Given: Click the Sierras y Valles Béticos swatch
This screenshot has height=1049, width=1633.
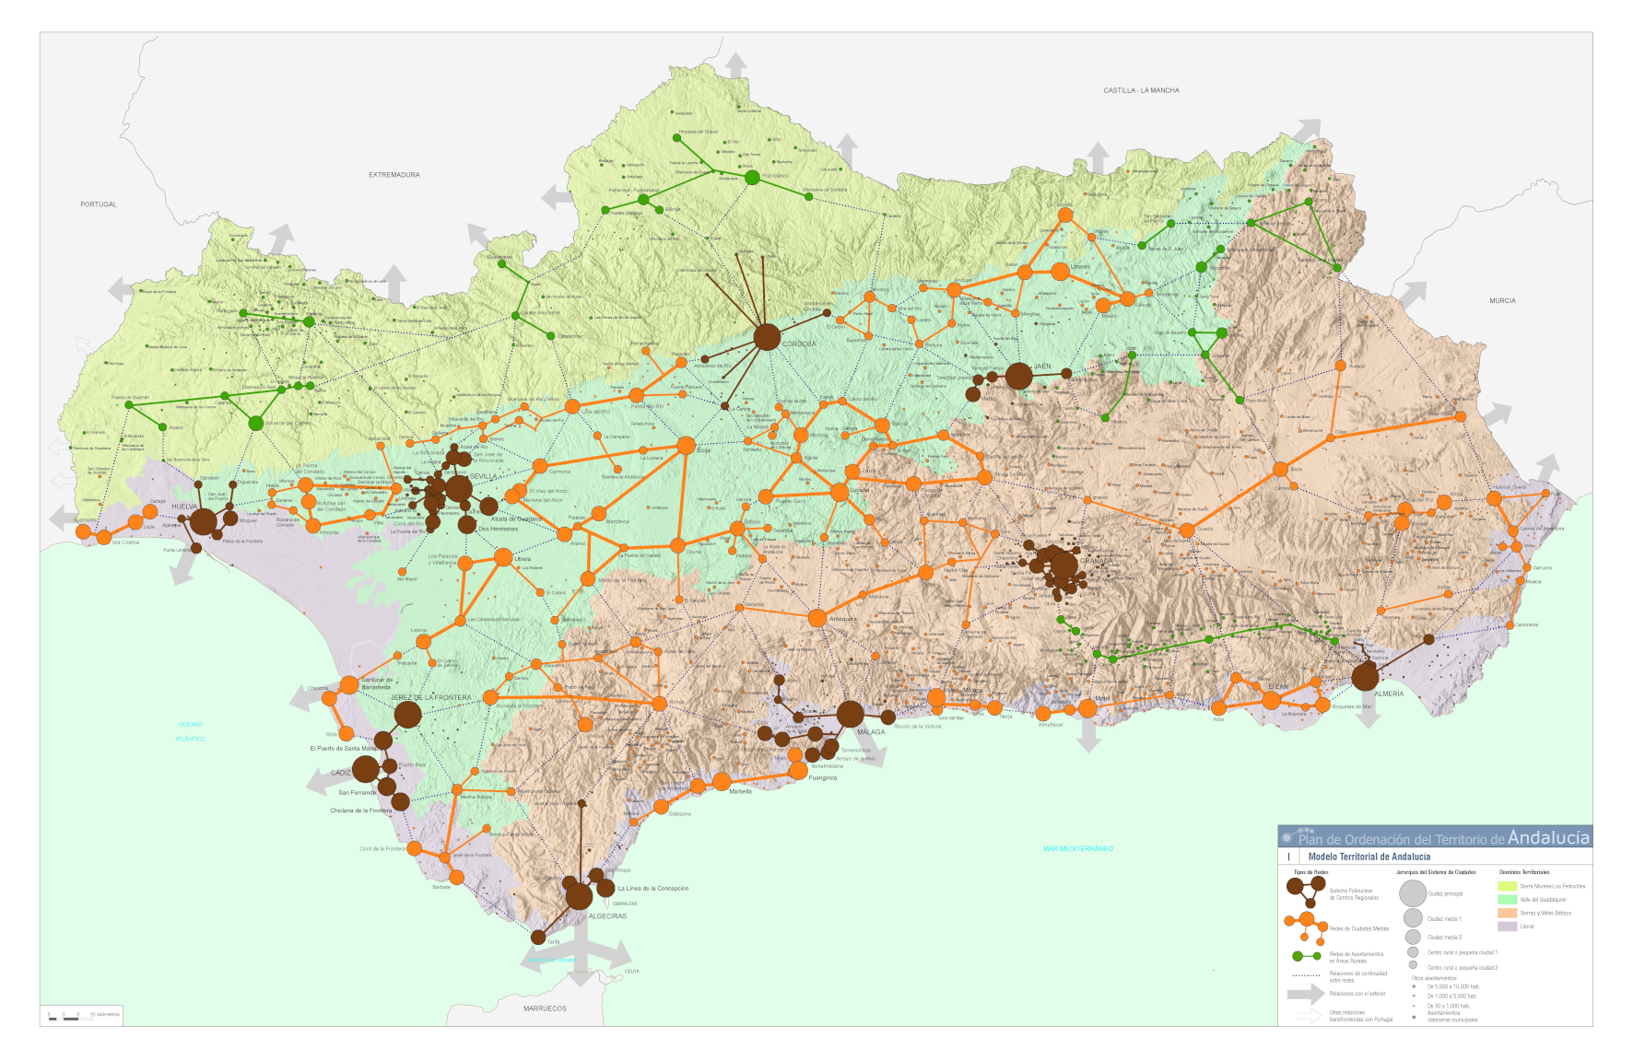Looking at the screenshot, I should (x=1507, y=913).
